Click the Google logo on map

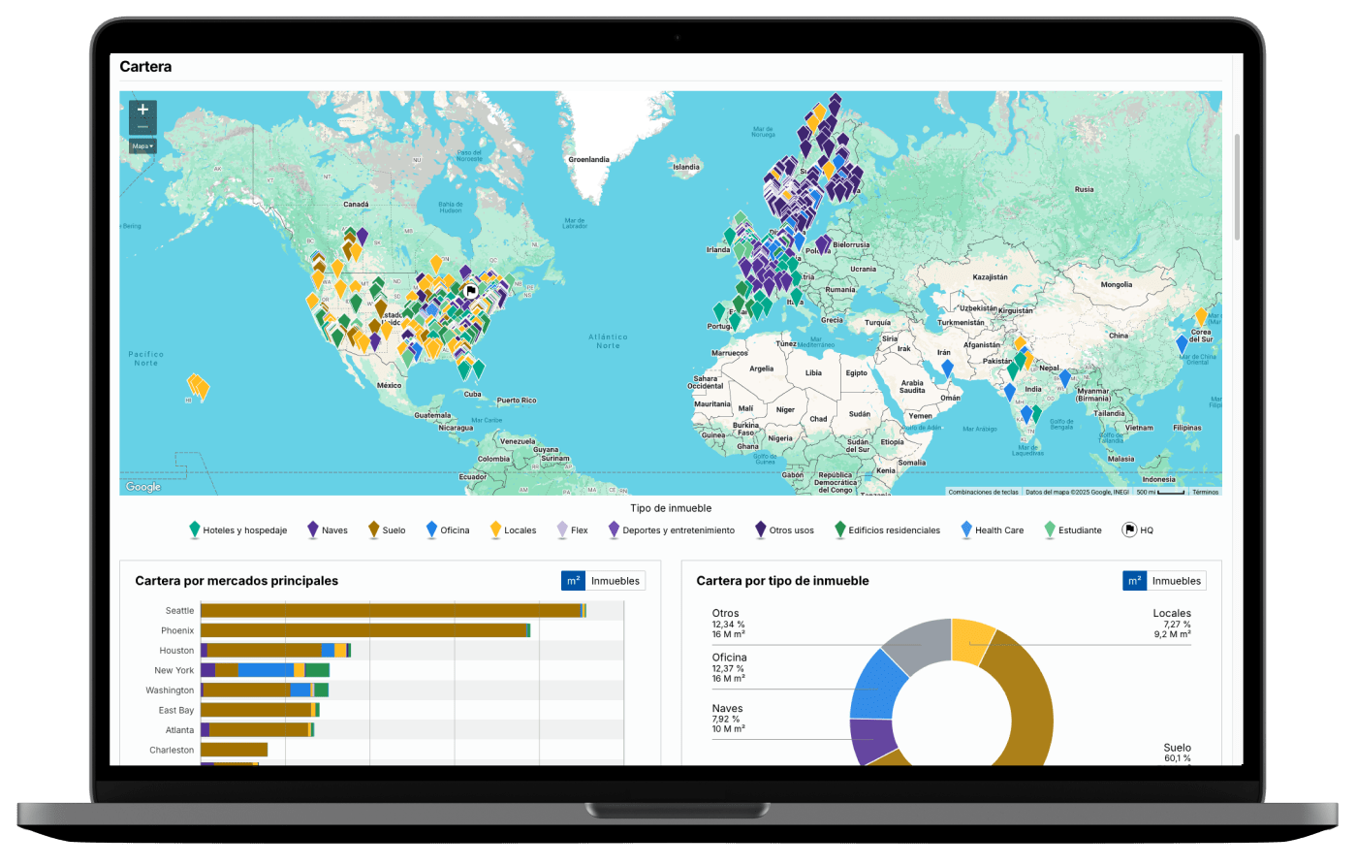(x=143, y=487)
